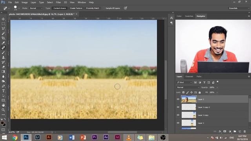The width and height of the screenshot is (251, 141).
Task: Click the add layer style fx icon
Action: [x=220, y=132]
